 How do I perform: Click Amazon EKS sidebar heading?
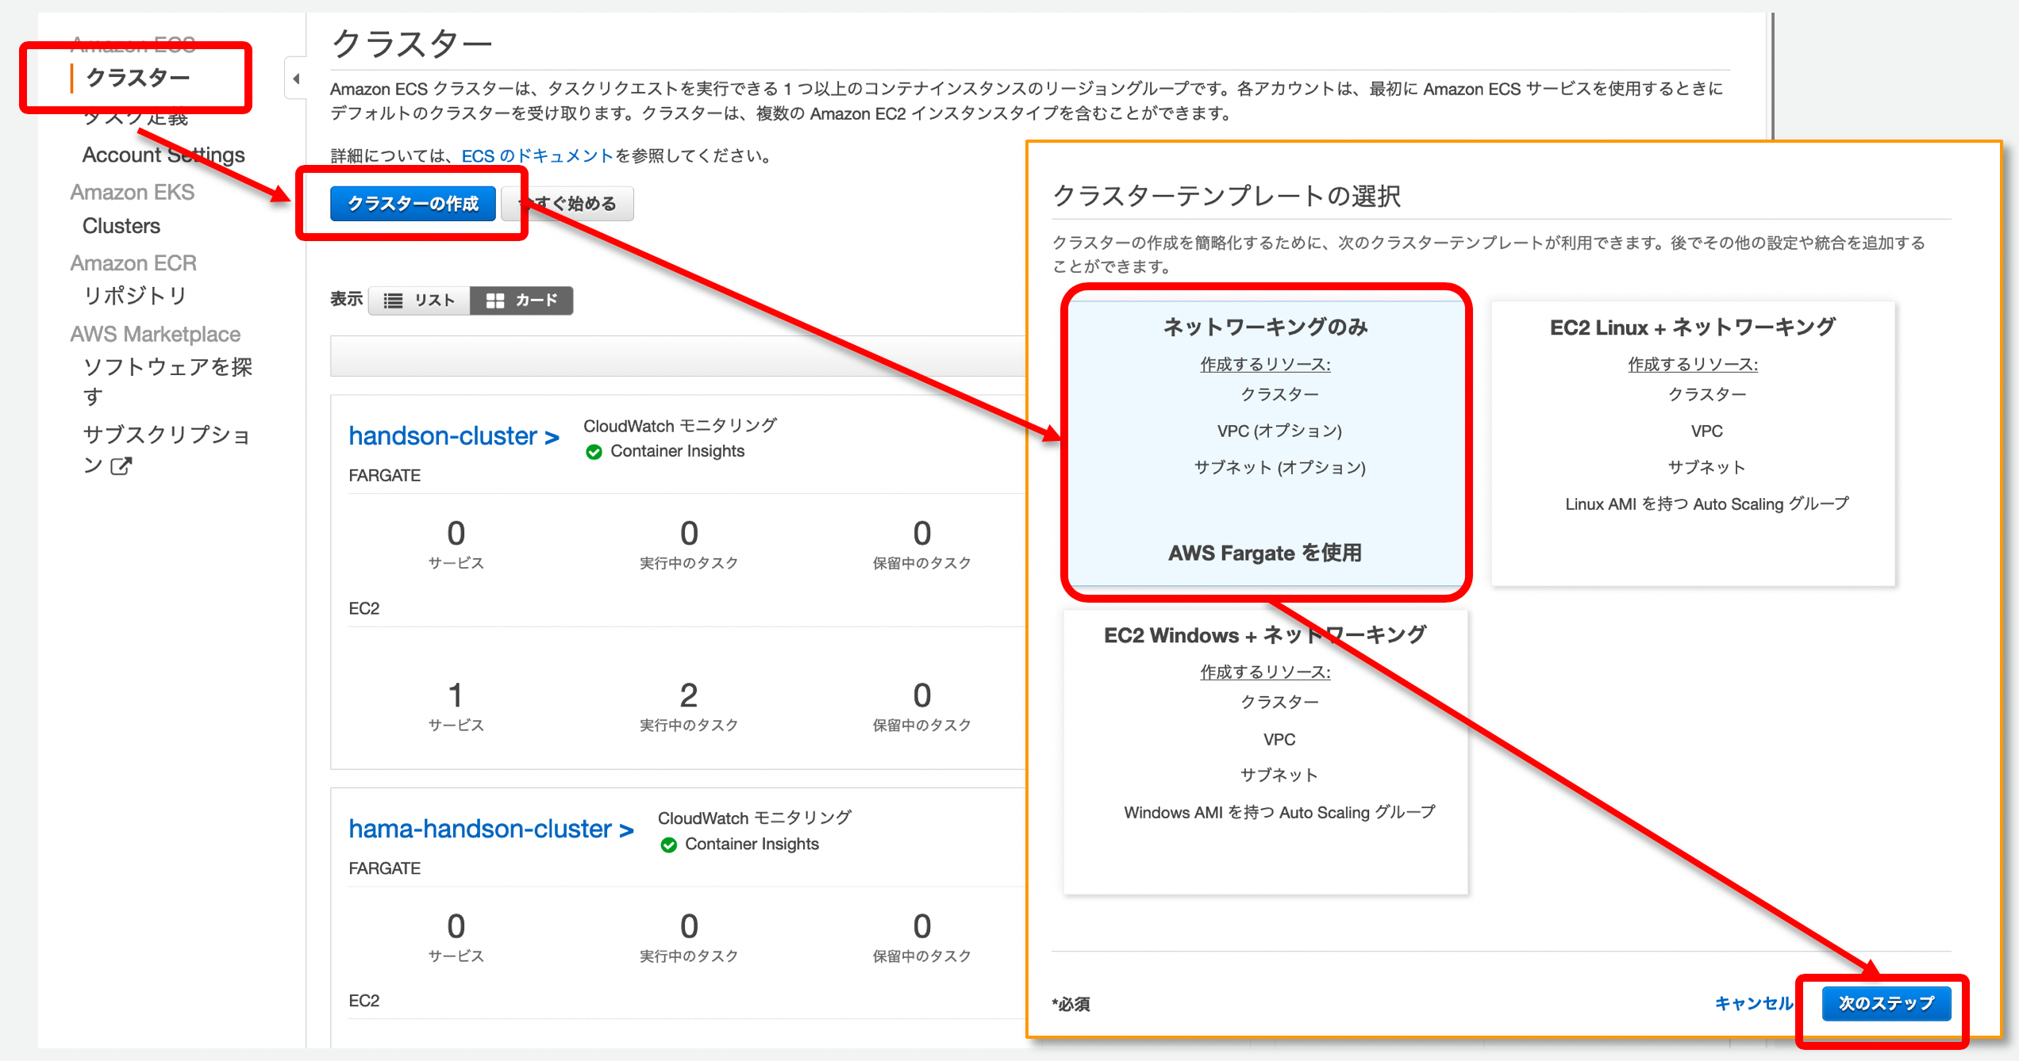(132, 192)
